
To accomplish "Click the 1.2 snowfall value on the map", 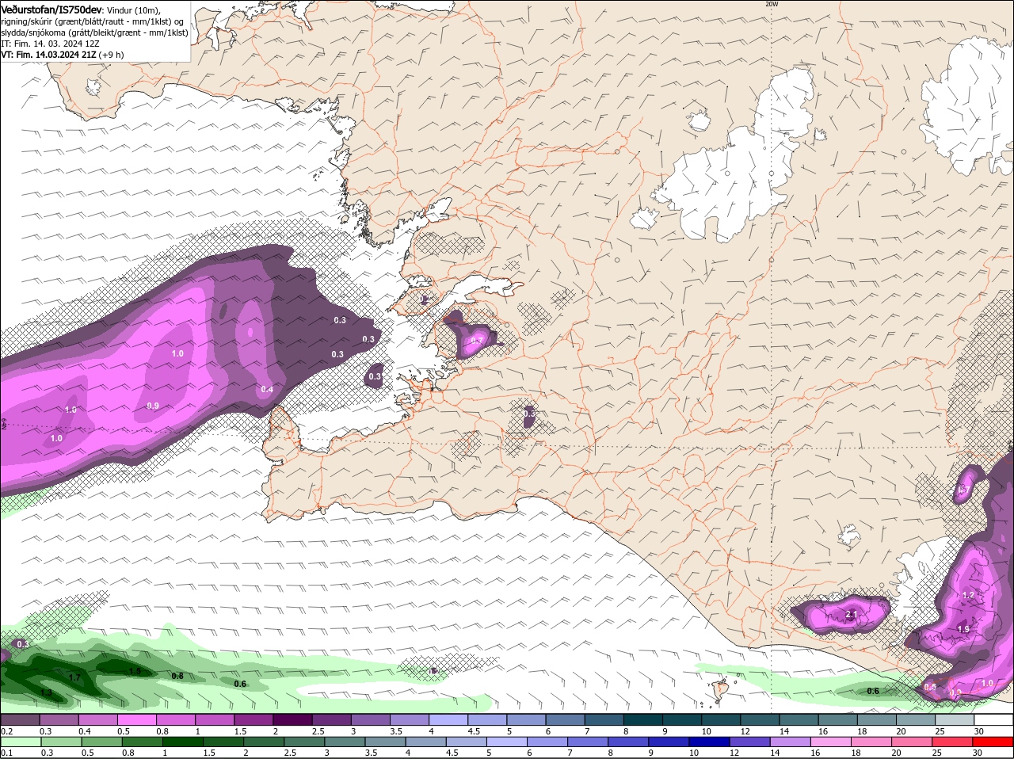I will pyautogui.click(x=968, y=595).
